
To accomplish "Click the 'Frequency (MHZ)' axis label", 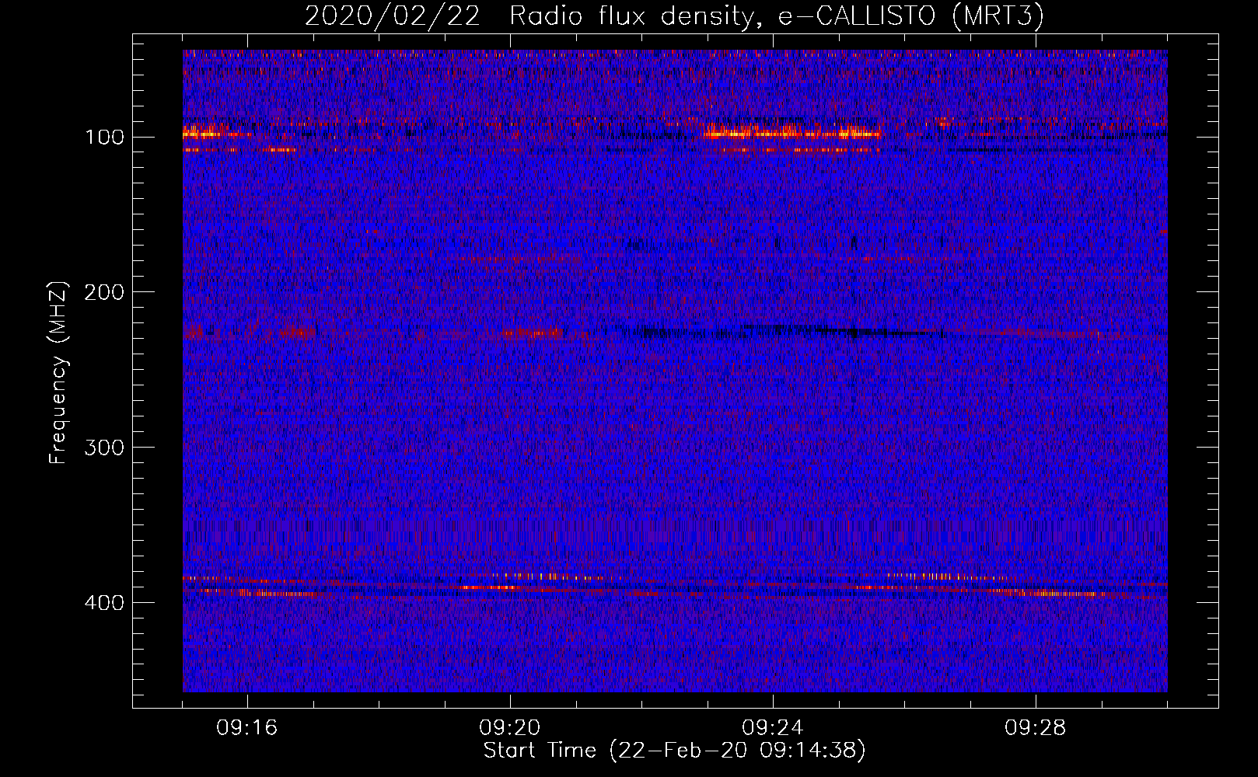I will click(x=58, y=372).
